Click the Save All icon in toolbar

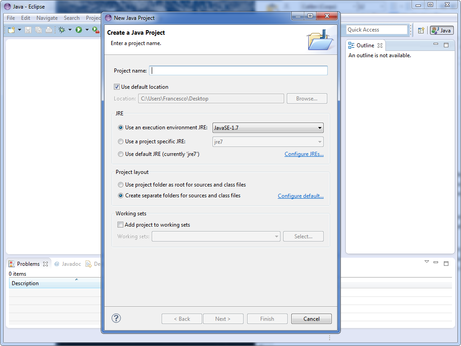(39, 30)
